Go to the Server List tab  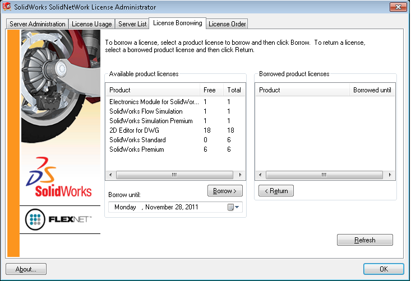coord(132,24)
